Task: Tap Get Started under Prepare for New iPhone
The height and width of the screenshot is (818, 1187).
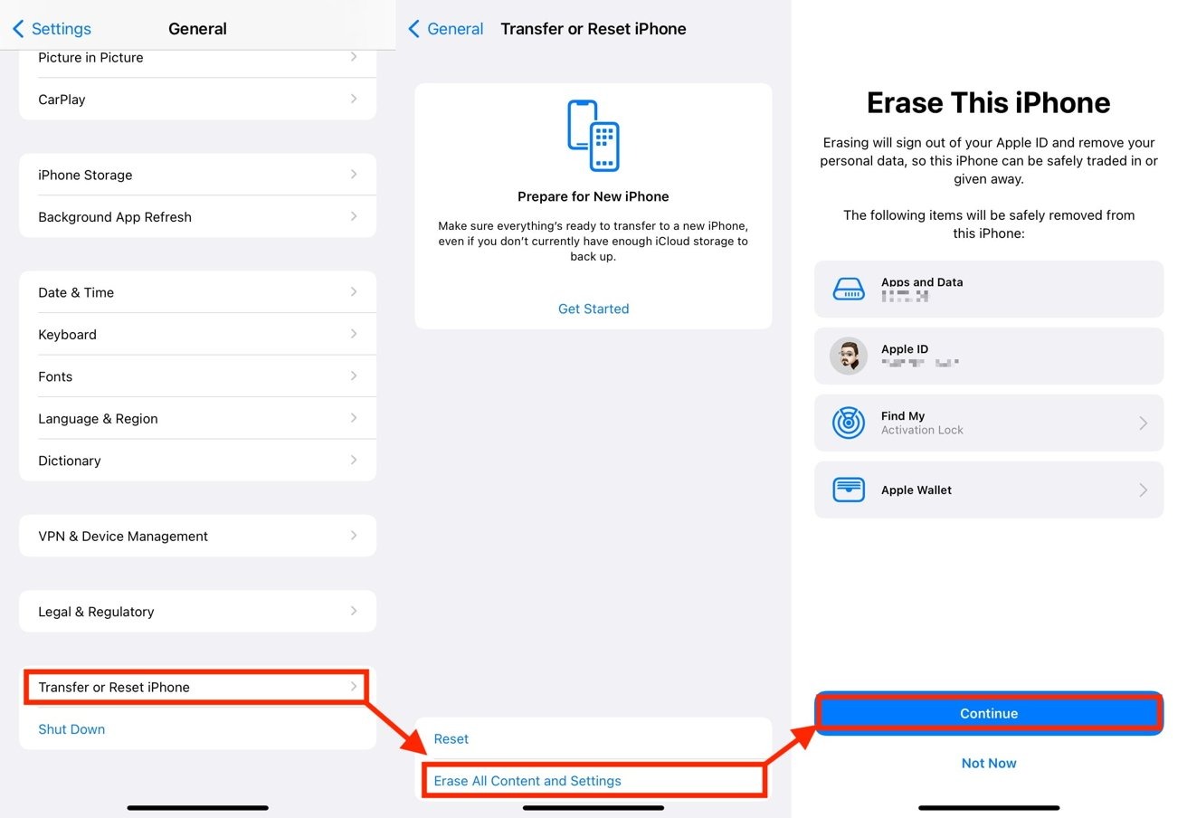Action: pos(593,309)
